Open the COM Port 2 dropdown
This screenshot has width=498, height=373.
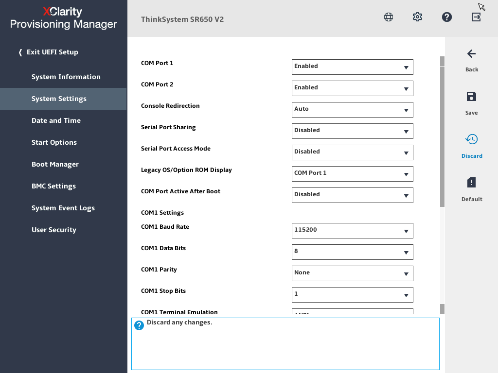click(x=352, y=88)
